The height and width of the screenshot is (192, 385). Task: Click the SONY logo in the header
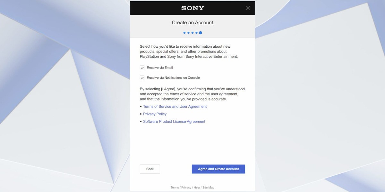(x=193, y=8)
